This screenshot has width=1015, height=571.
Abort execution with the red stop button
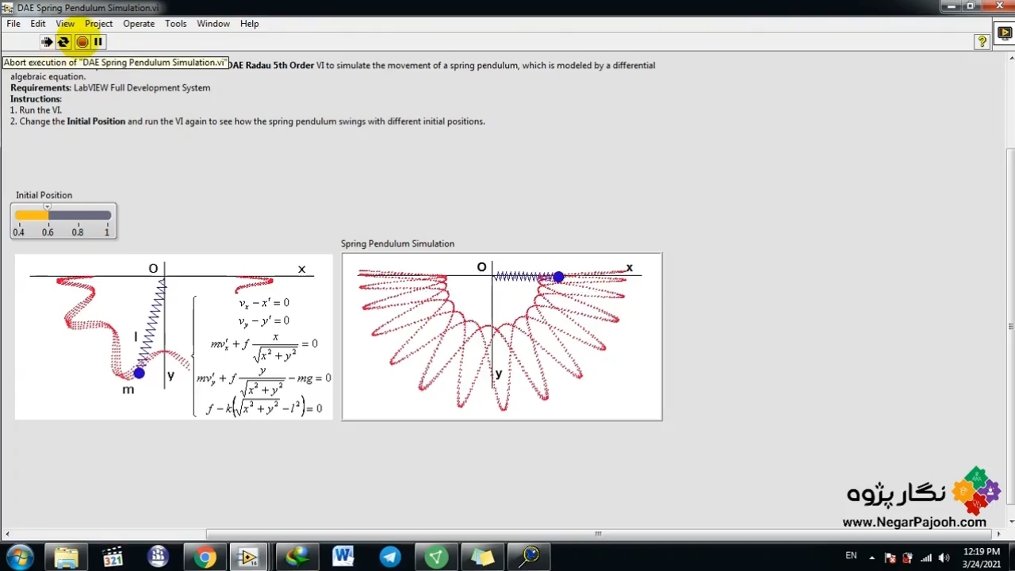pos(82,42)
